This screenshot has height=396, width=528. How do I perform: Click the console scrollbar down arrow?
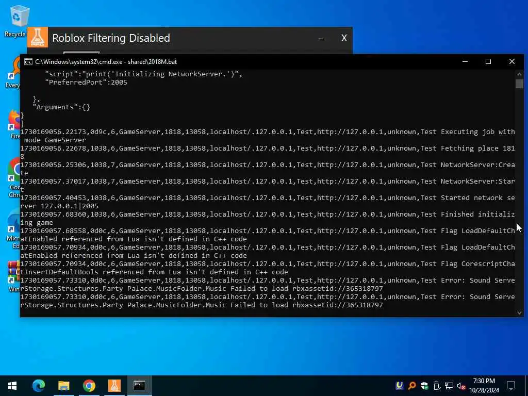(519, 312)
